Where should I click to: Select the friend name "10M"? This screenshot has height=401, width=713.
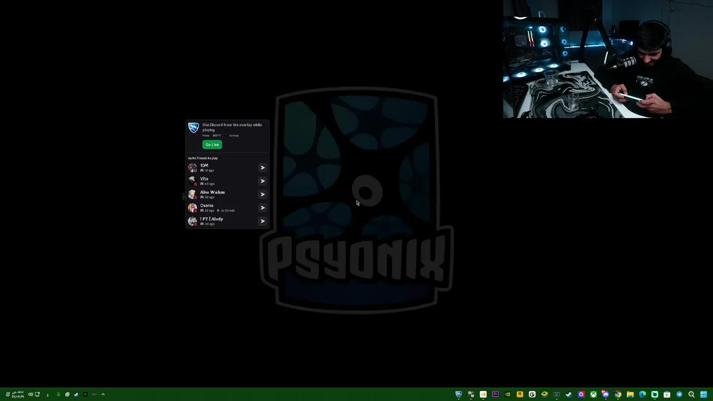coord(204,165)
